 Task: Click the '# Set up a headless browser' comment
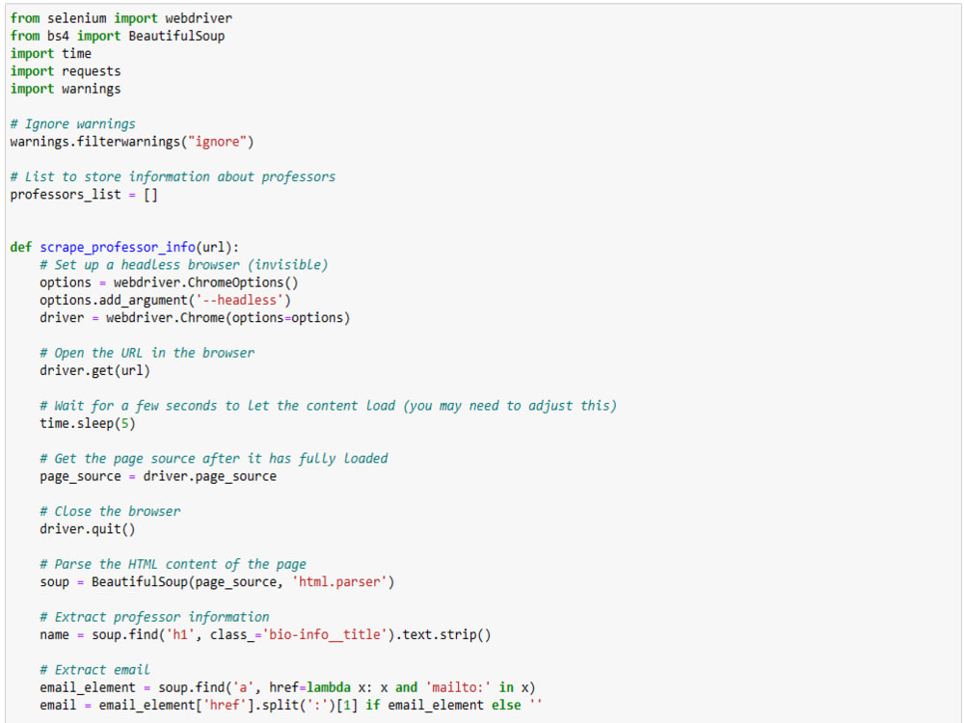tap(184, 265)
